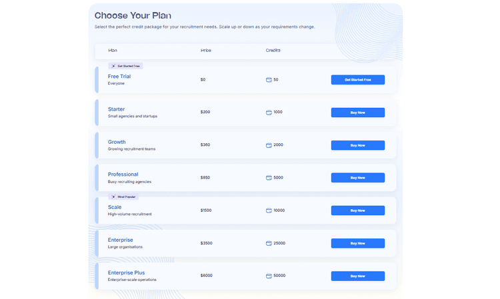Buy the Growth plan now
Image resolution: width=500 pixels, height=299 pixels.
pyautogui.click(x=358, y=145)
